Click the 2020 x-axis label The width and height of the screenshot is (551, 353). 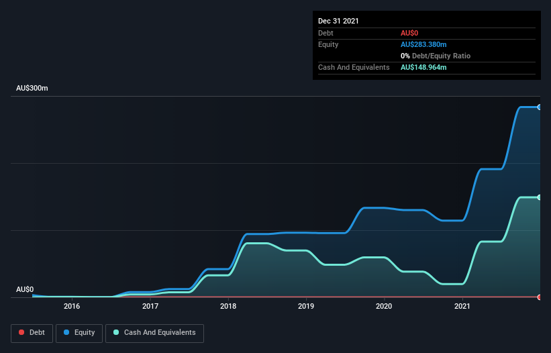[x=384, y=306]
